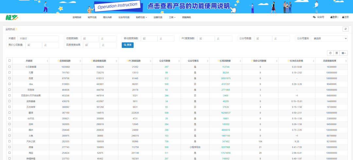Focus the 关键词 input field
The width and height of the screenshot is (353, 160).
[38, 39]
